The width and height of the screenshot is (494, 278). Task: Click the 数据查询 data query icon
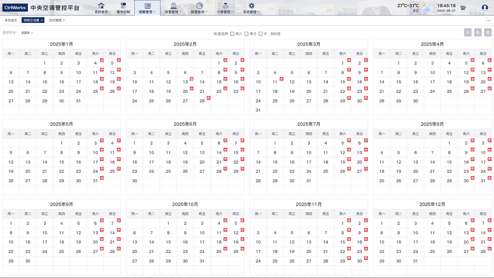[199, 6]
